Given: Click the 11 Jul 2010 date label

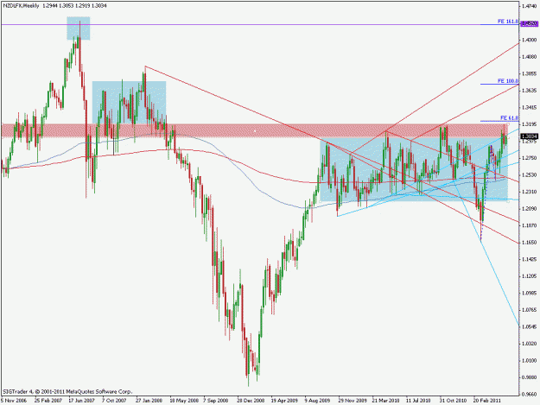Looking at the screenshot, I should (x=418, y=401).
